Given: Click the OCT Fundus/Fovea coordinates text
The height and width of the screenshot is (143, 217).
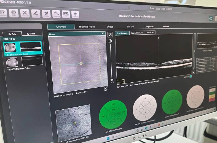Looking at the screenshot, I should click(77, 139).
